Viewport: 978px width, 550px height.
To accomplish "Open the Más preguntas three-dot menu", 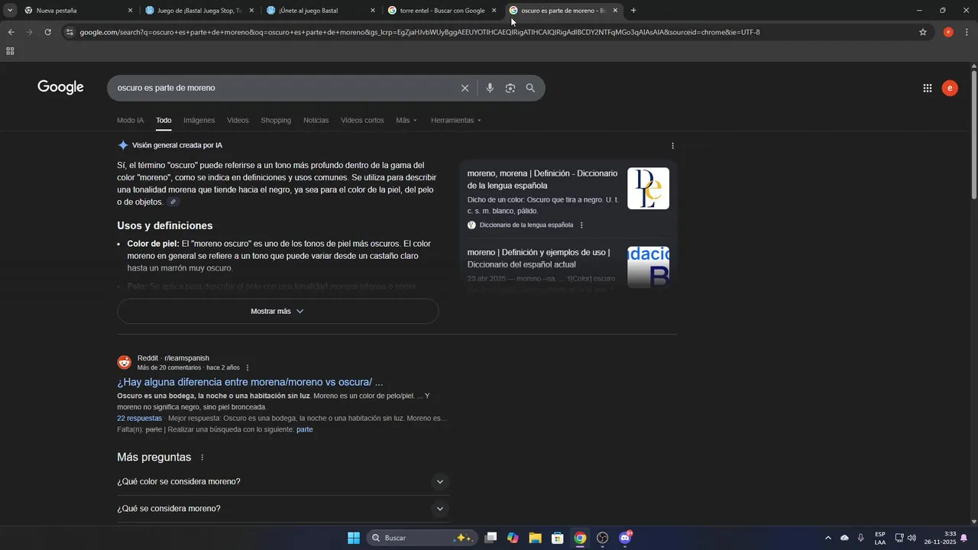I will 202,458.
